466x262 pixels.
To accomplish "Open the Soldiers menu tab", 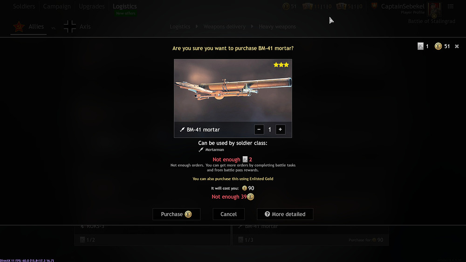I will coord(24,6).
